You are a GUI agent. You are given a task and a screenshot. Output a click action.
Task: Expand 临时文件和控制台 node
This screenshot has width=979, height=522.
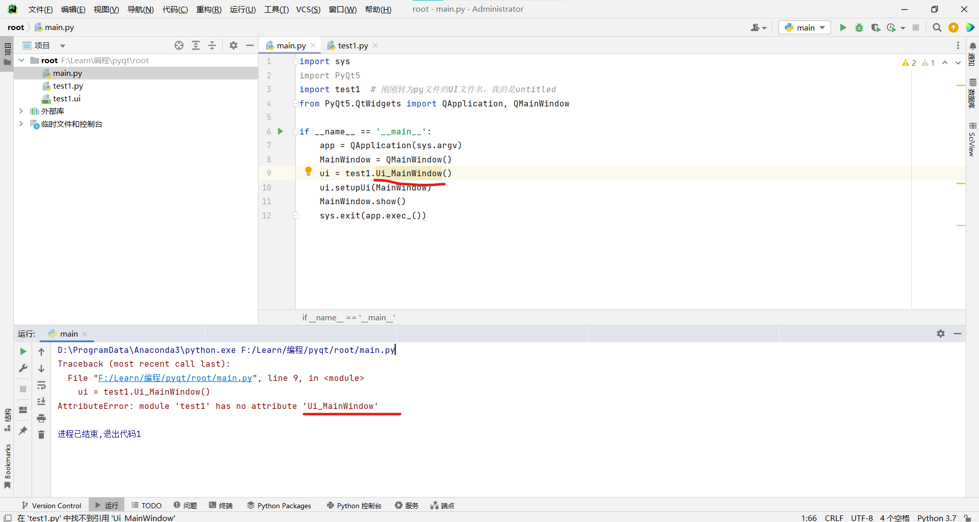[21, 124]
